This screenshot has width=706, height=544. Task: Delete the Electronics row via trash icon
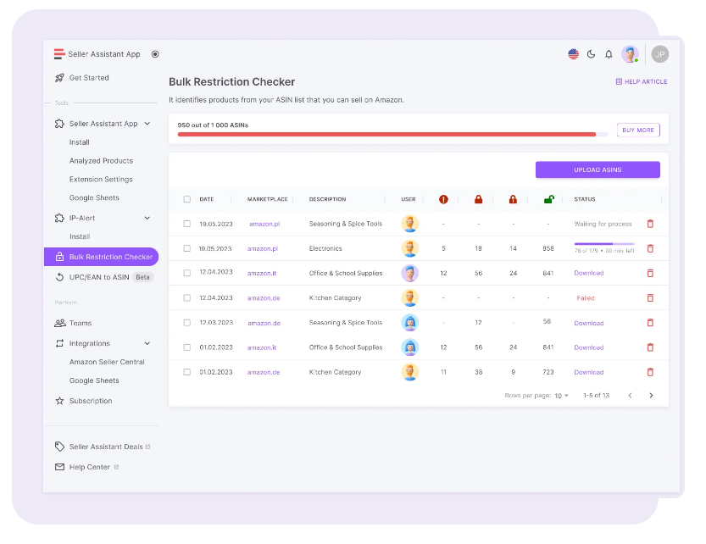click(651, 248)
